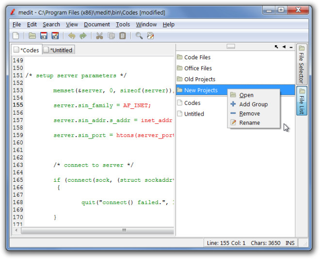Image resolution: width=320 pixels, height=259 pixels.
Task: Open the File menu
Action: click(17, 25)
